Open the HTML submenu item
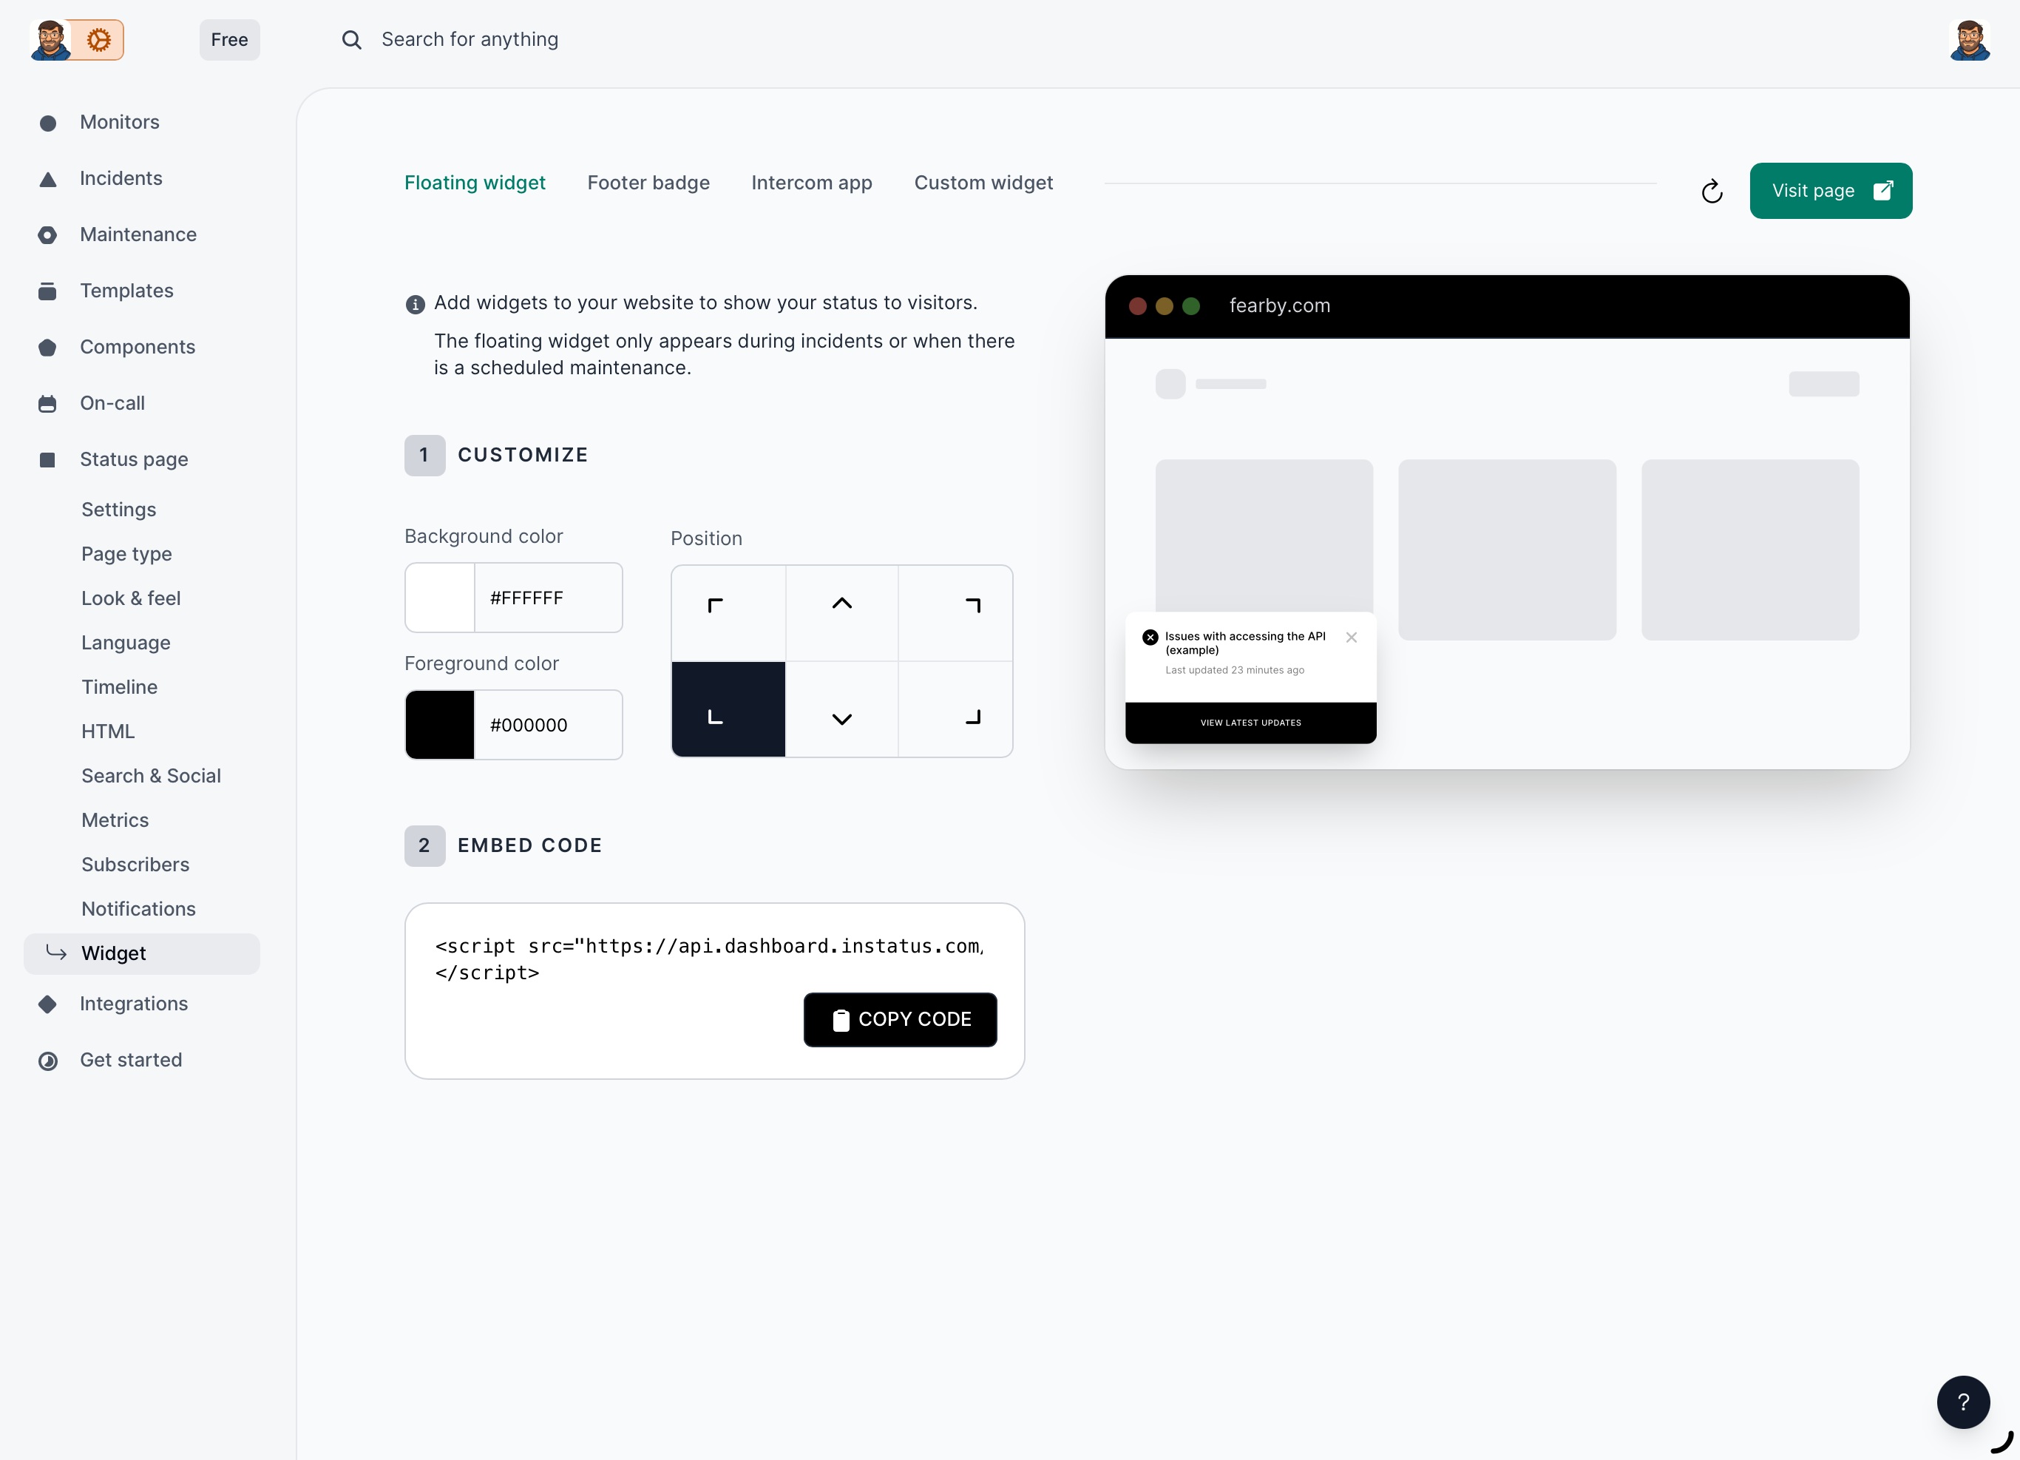 pos(108,731)
